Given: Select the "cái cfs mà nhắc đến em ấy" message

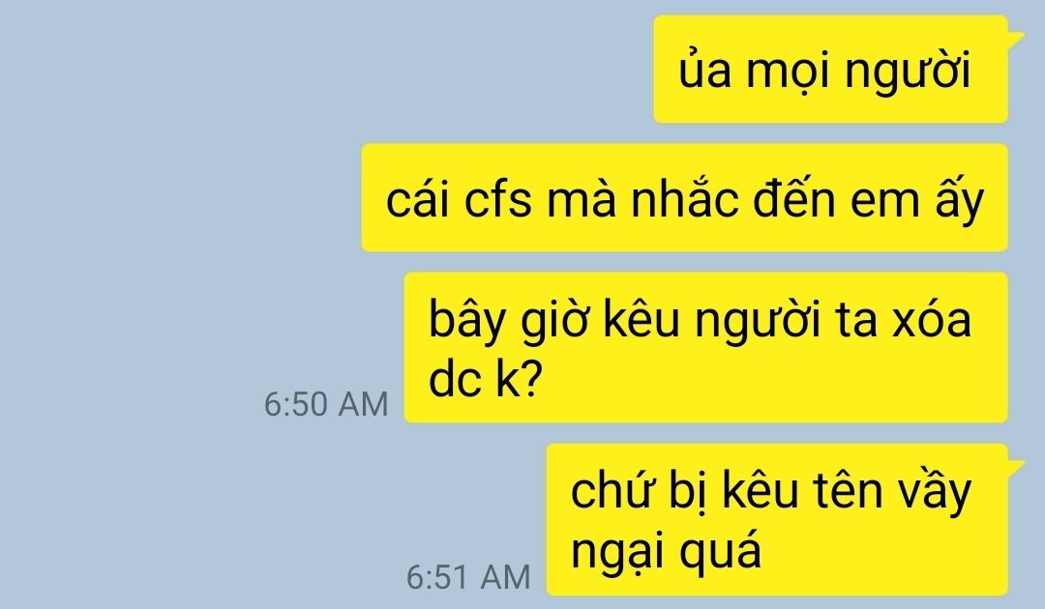Looking at the screenshot, I should (684, 197).
